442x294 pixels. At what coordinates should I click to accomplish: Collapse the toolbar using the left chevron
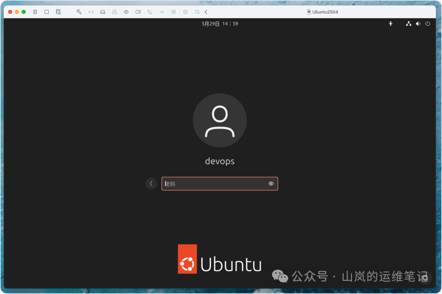point(205,12)
